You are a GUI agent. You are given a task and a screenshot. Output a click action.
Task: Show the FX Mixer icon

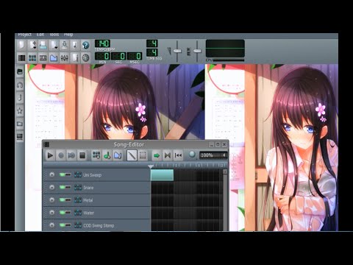pos(64,58)
